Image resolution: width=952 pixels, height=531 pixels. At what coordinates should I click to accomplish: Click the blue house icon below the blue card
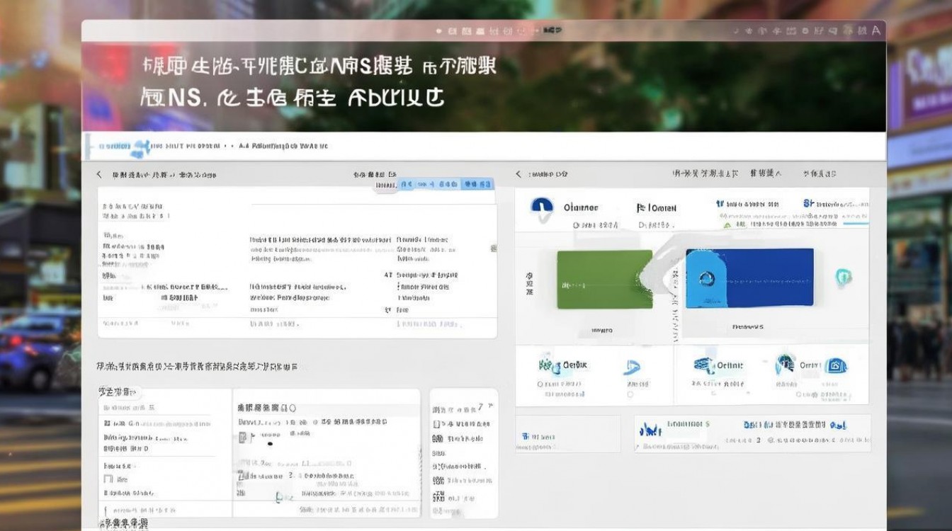pyautogui.click(x=837, y=366)
